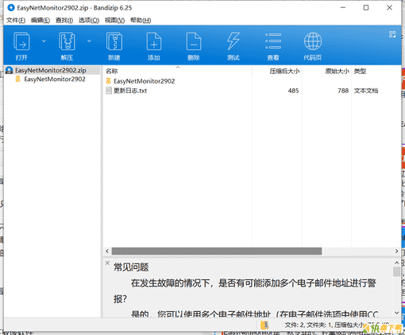Select EasyNetMonitor2902 folder in left tree
Screen dimensions: 405x335
tap(55, 79)
